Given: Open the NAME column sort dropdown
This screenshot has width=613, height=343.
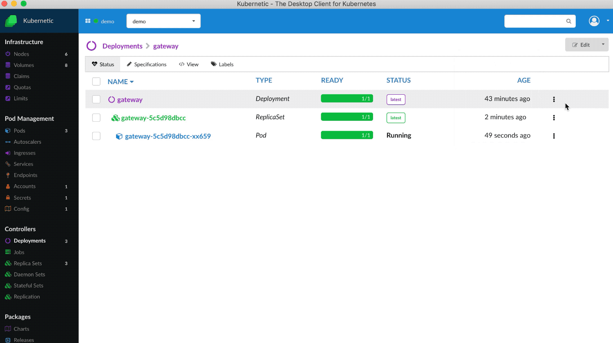Looking at the screenshot, I should (x=132, y=82).
